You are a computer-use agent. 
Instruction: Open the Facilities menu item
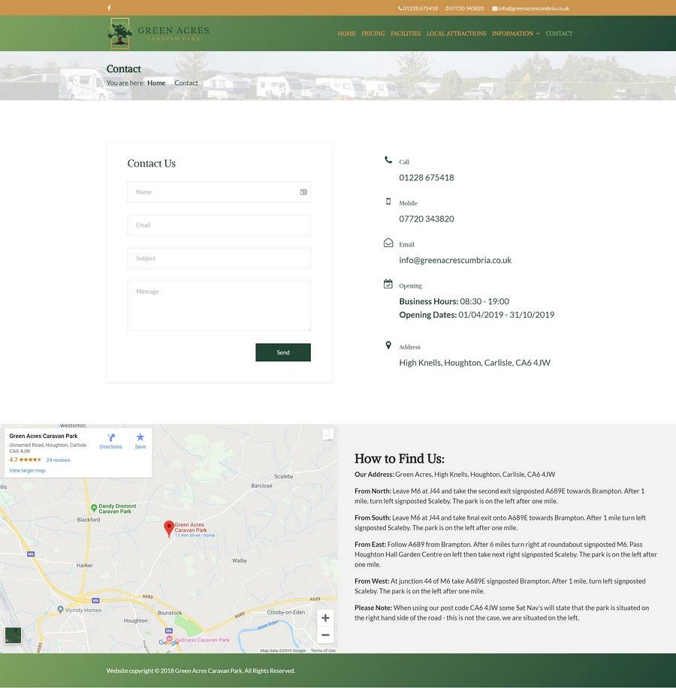point(406,34)
